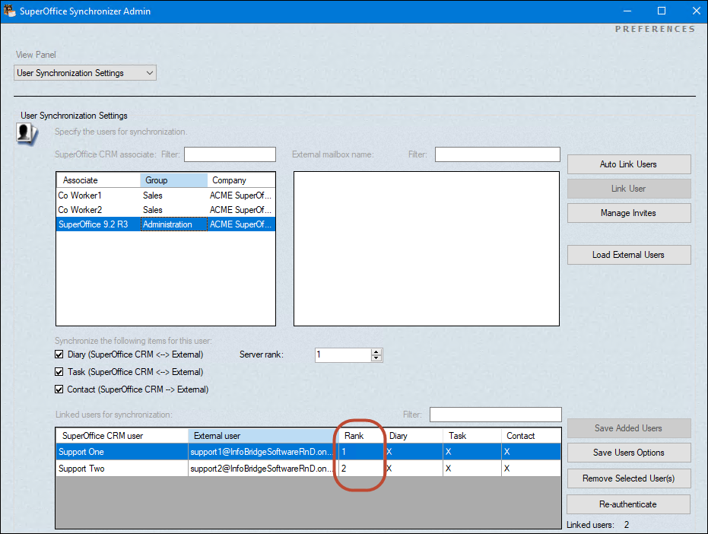Viewport: 708px width, 534px height.
Task: Sort linked users by Rank column
Action: (x=359, y=436)
